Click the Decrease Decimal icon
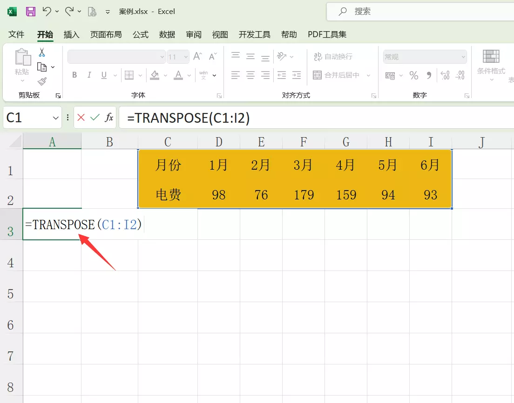 pos(460,76)
